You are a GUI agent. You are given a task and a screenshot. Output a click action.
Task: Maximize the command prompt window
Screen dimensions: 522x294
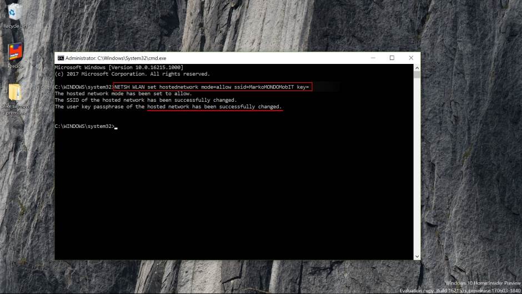pos(391,58)
